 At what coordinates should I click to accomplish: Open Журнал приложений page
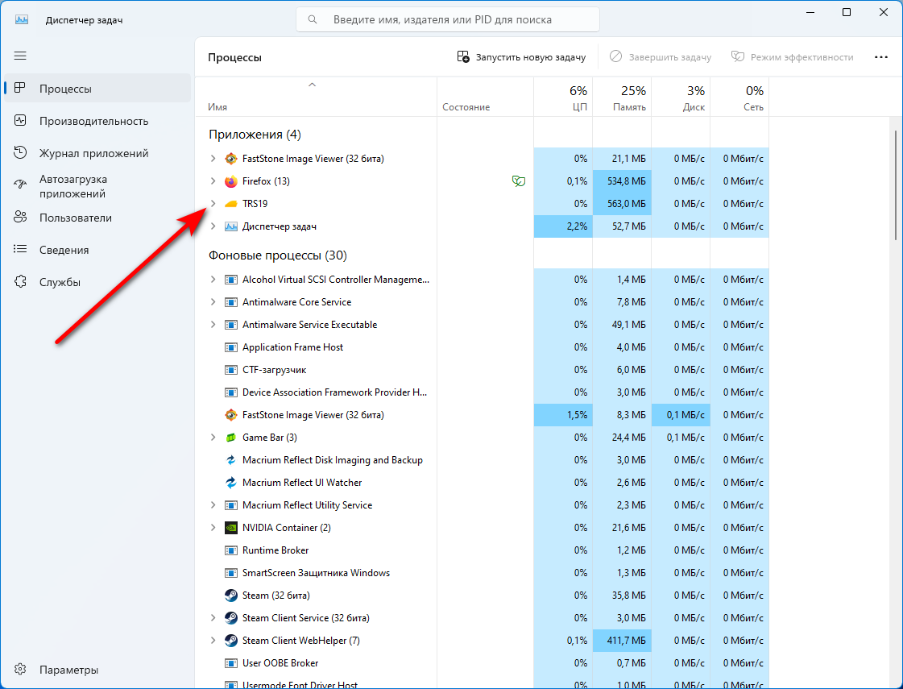click(97, 153)
